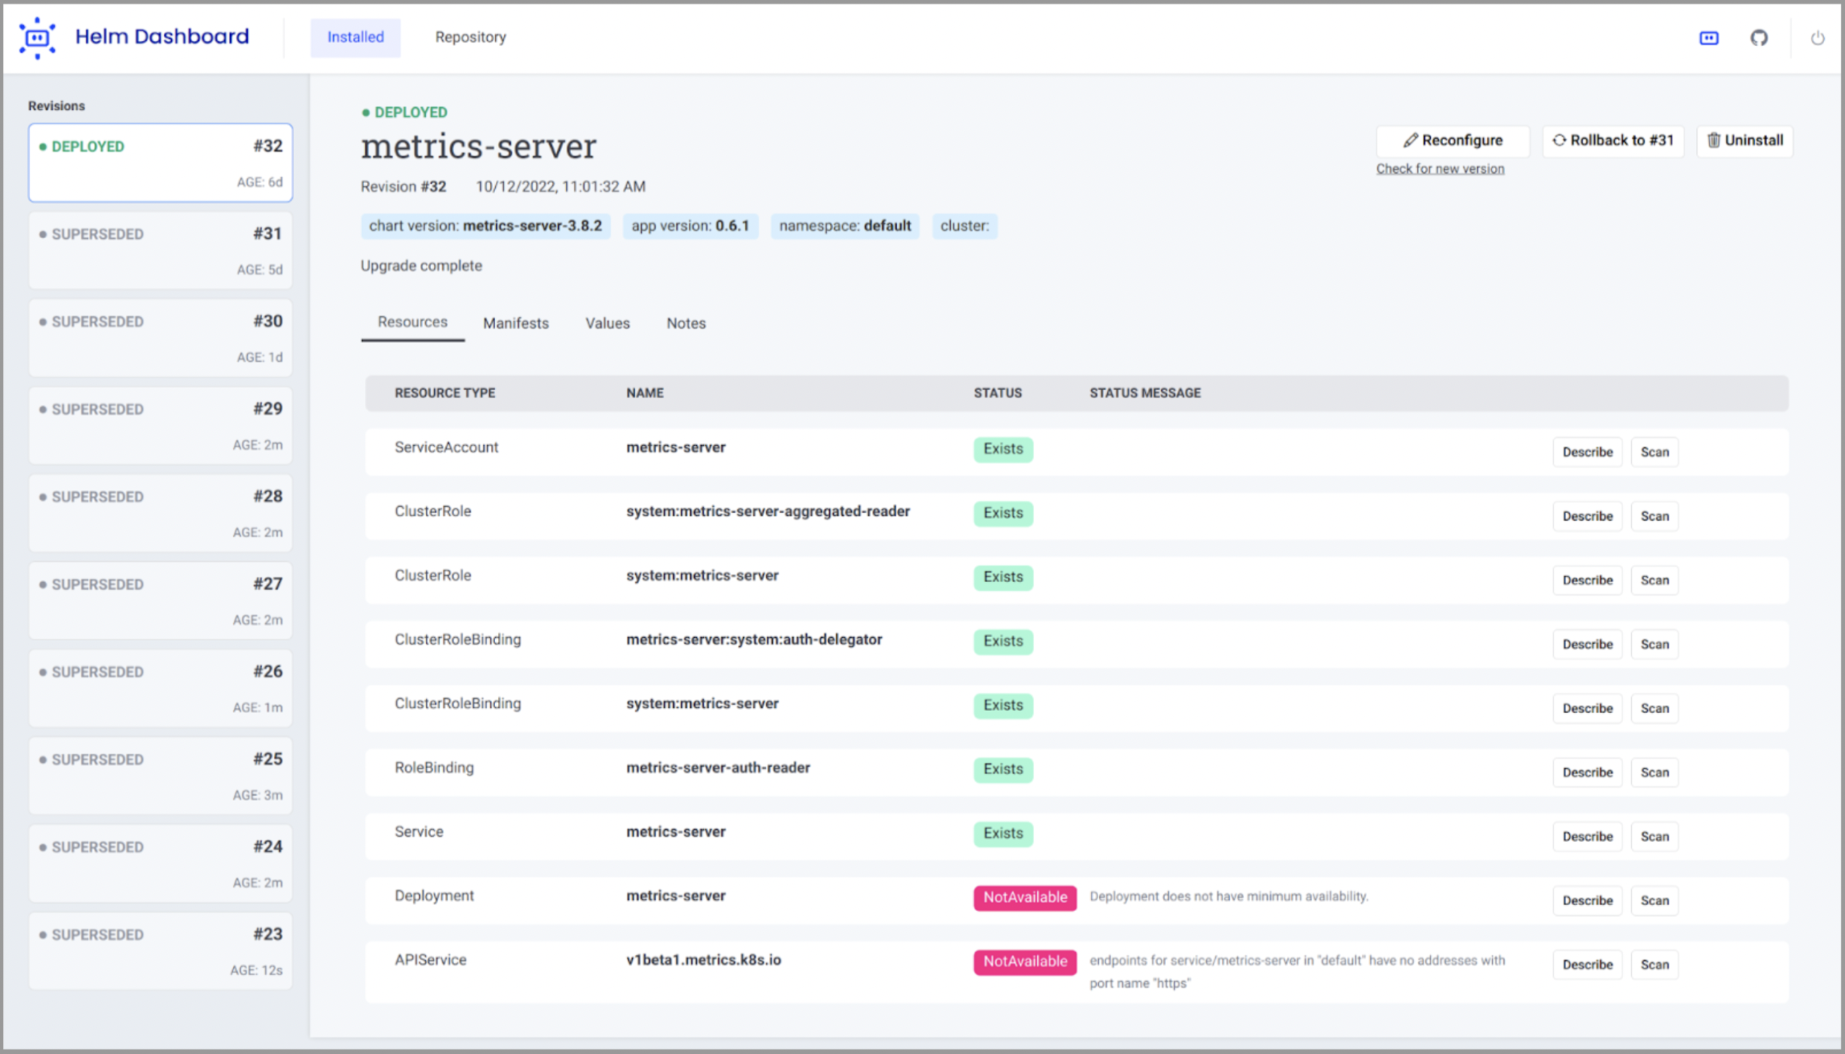Select superseded revision #25
This screenshot has height=1054, width=1845.
coord(160,776)
